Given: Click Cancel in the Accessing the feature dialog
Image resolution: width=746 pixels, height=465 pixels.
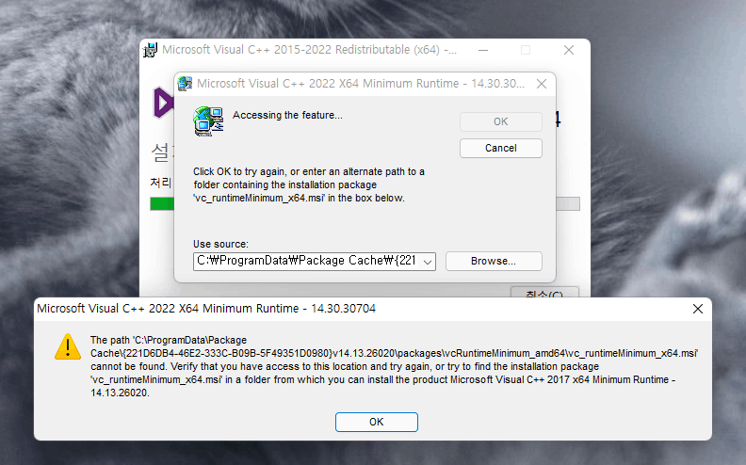Looking at the screenshot, I should (500, 148).
